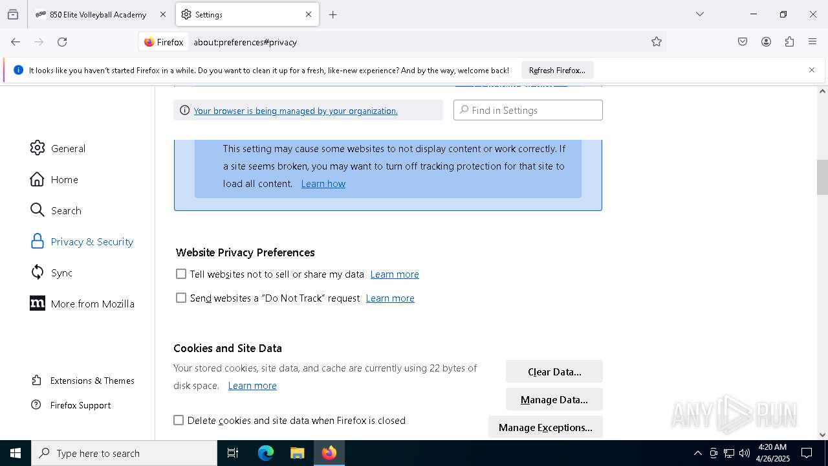The height and width of the screenshot is (466, 828).
Task: Open Learn more for sell or share data
Action: (x=395, y=274)
